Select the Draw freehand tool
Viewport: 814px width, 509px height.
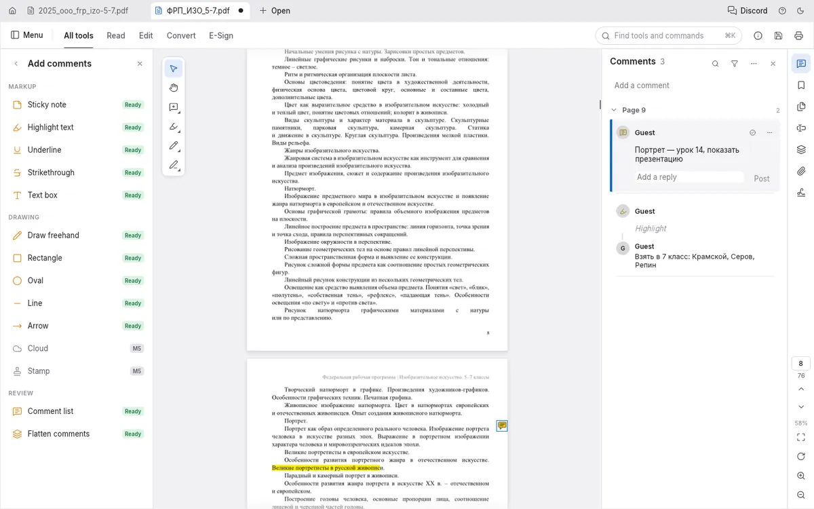[x=77, y=235]
